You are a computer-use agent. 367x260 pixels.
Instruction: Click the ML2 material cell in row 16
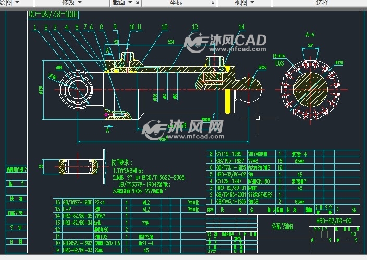(146, 202)
